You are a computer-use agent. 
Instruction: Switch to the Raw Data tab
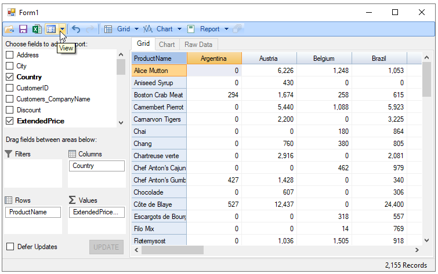(198, 45)
